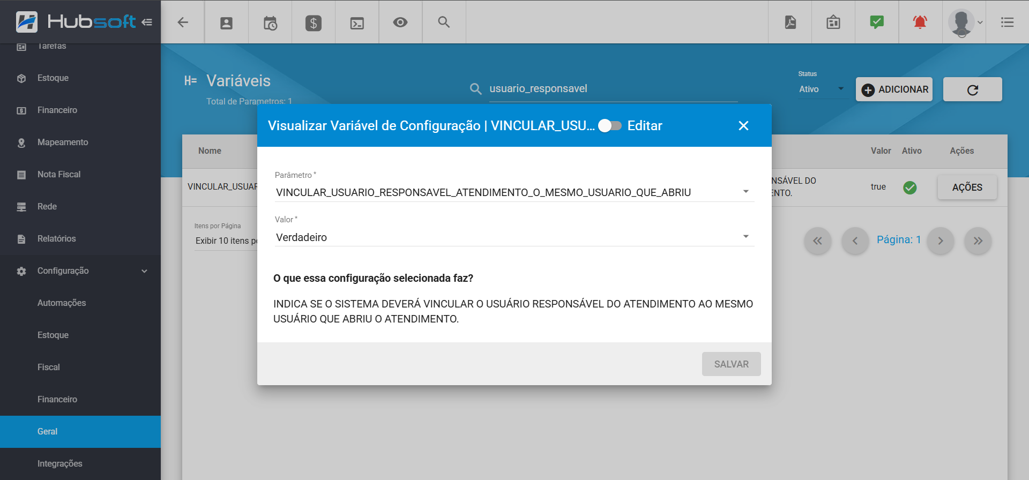Screen dimensions: 1029x480
Task: Select Automações in the sidebar
Action: [x=62, y=303]
